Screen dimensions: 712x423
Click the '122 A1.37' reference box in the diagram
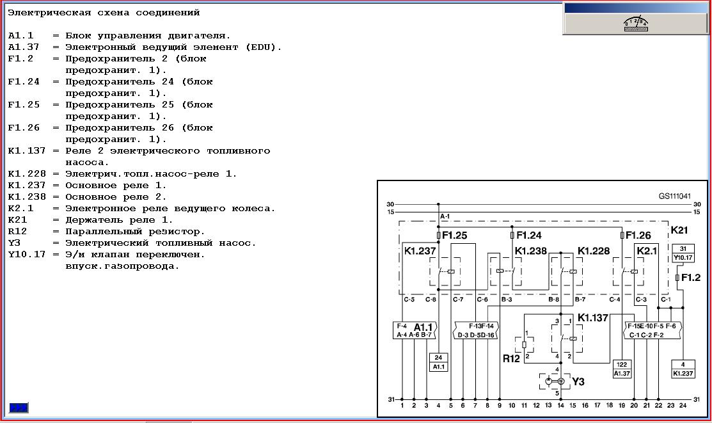point(622,369)
